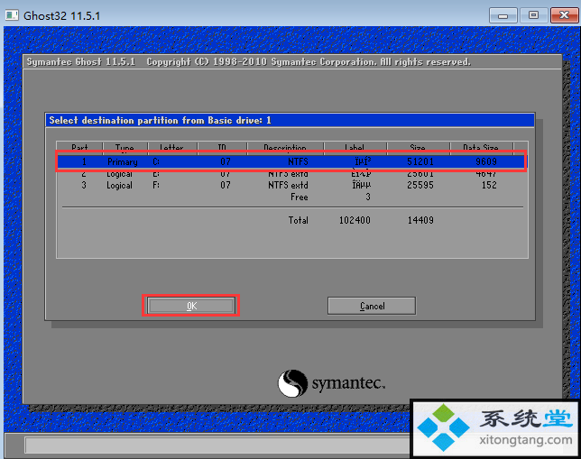Click the dialog title Select destination partition
This screenshot has height=459, width=581.
[160, 121]
